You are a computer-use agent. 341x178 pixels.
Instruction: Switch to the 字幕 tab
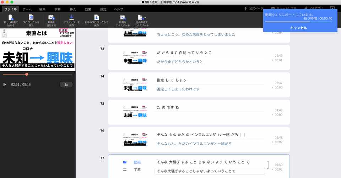pyautogui.click(x=58, y=9)
